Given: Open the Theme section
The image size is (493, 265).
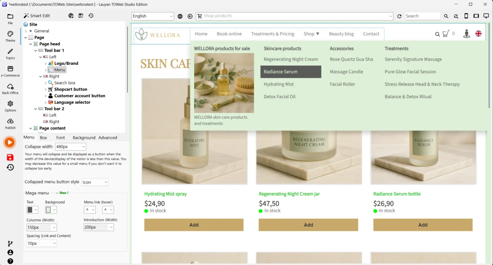Looking at the screenshot, I should 10,36.
